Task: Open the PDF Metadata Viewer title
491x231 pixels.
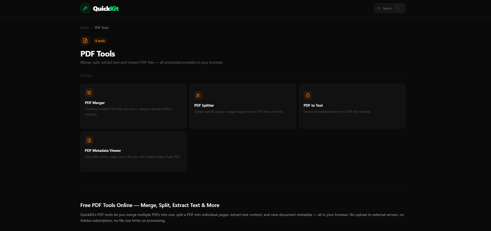Action: click(x=103, y=150)
